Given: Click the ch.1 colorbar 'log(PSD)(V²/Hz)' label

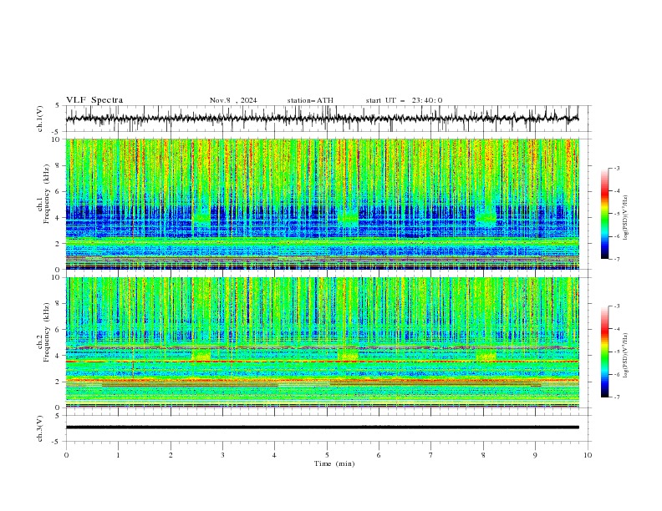Looking at the screenshot, I should click(x=626, y=218).
